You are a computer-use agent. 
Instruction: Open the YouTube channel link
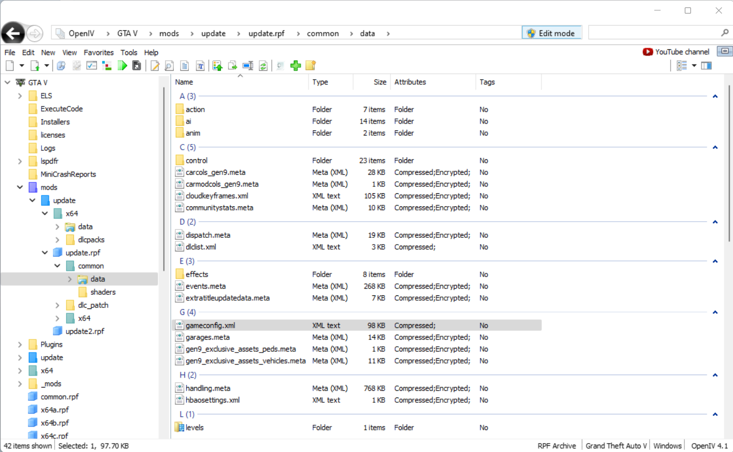tap(676, 52)
